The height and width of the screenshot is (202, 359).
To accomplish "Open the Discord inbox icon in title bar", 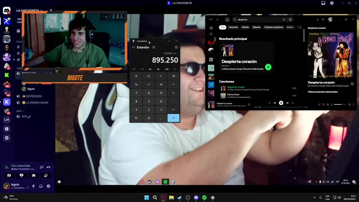I will 323,3.
